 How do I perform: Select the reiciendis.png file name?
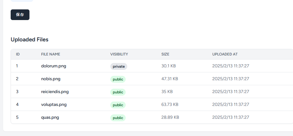[55, 92]
